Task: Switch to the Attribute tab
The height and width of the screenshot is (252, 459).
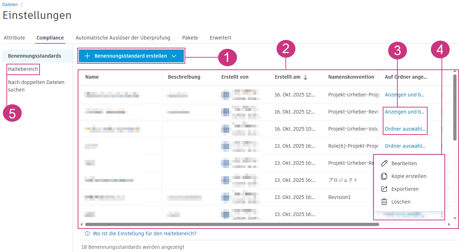Action: (14, 38)
